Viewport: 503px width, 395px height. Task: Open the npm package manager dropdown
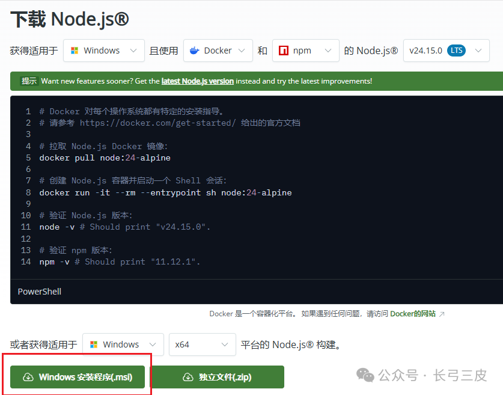pos(305,51)
